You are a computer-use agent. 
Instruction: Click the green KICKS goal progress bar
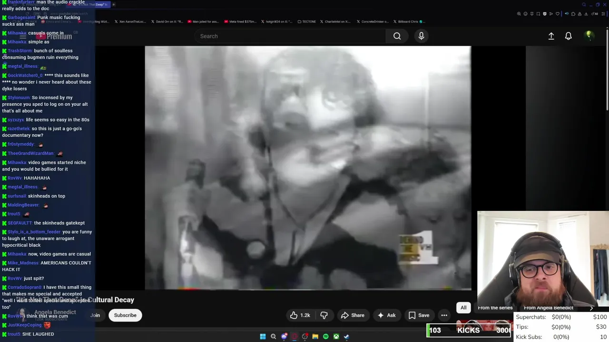(x=469, y=330)
